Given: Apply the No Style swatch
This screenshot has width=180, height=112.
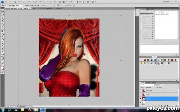Looking at the screenshot, I should [x=141, y=60].
